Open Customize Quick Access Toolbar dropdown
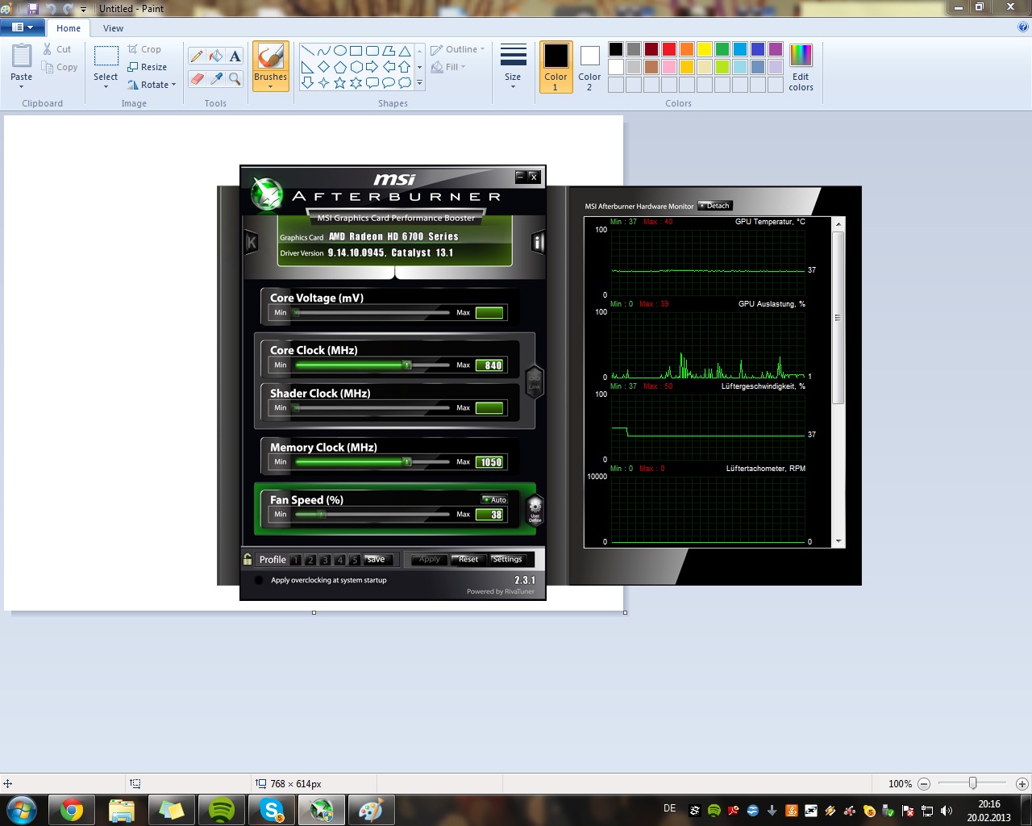This screenshot has height=826, width=1032. pyautogui.click(x=83, y=9)
